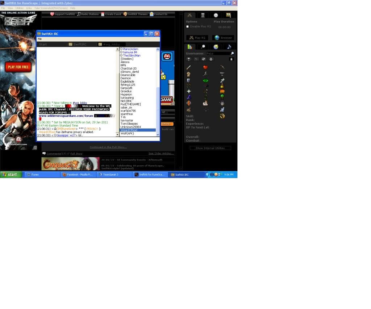Select user WizardOfGod in the nick list
Image resolution: width=371 pixels, height=309 pixels.
pos(137,130)
